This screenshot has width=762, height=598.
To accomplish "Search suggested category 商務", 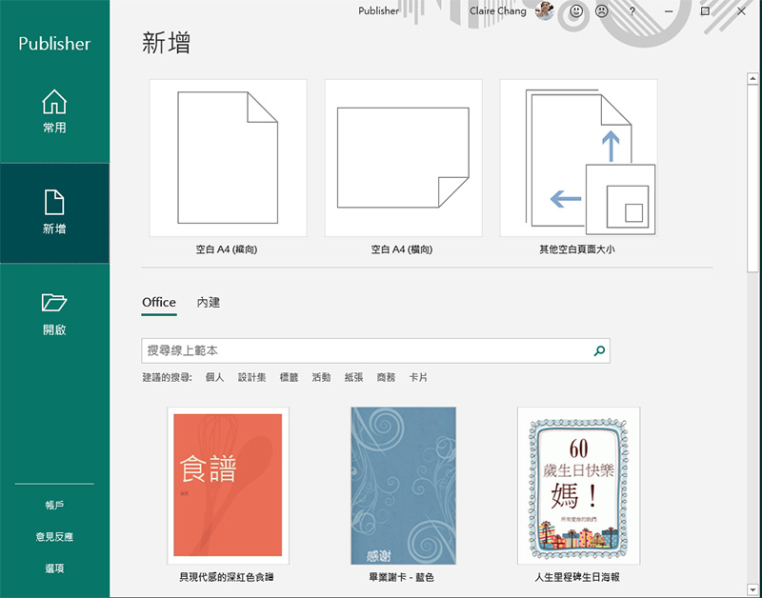I will point(386,377).
